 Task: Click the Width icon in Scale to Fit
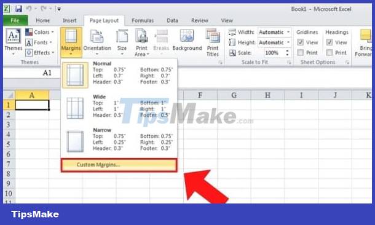tap(232, 32)
